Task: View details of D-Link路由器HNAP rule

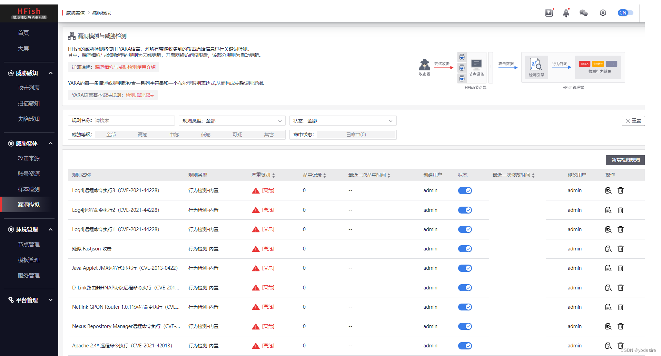Action: point(608,288)
